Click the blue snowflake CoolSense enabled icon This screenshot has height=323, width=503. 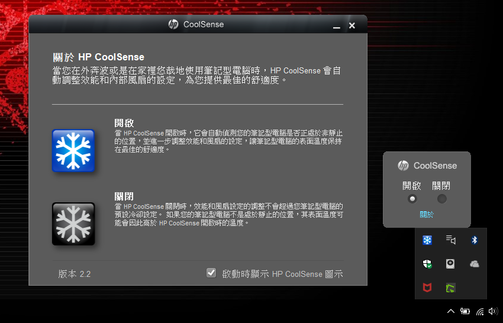tap(73, 150)
